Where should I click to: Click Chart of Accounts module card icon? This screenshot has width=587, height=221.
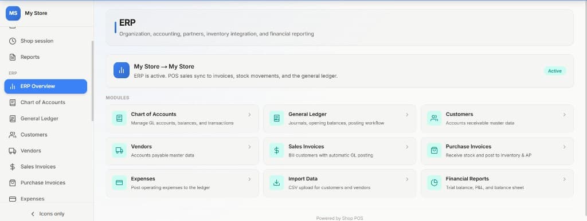119,118
